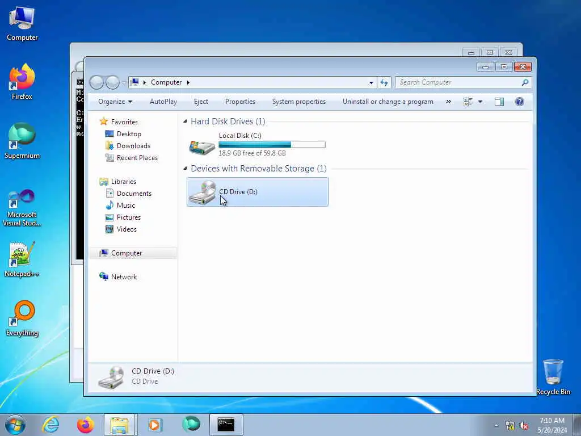Launch Firefox from the desktop shortcut
This screenshot has width=581, height=436.
[22, 82]
